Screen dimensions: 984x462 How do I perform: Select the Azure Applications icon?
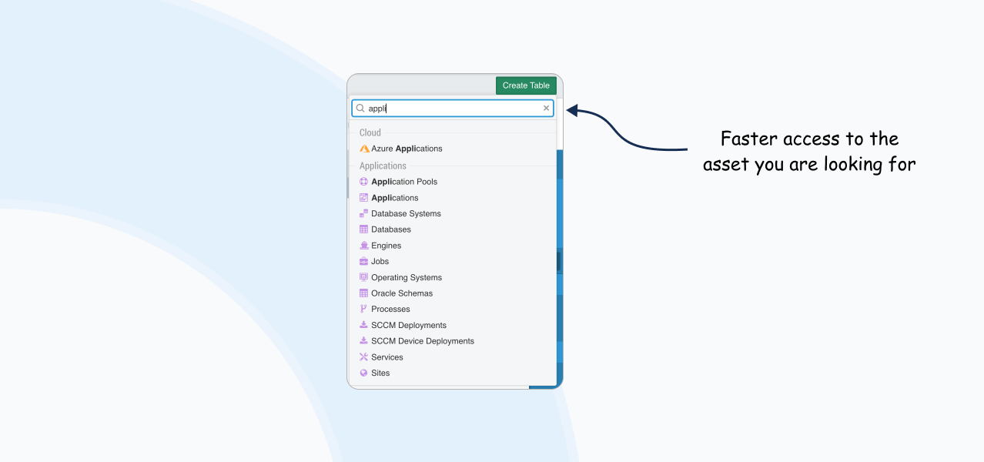pos(364,149)
